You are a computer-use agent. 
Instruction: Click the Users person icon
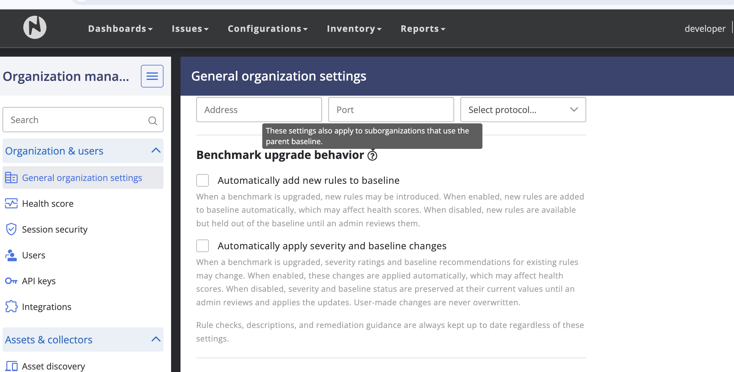click(x=11, y=255)
